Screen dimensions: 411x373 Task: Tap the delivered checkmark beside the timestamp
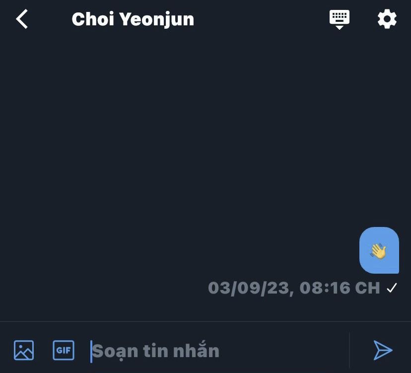click(x=392, y=288)
